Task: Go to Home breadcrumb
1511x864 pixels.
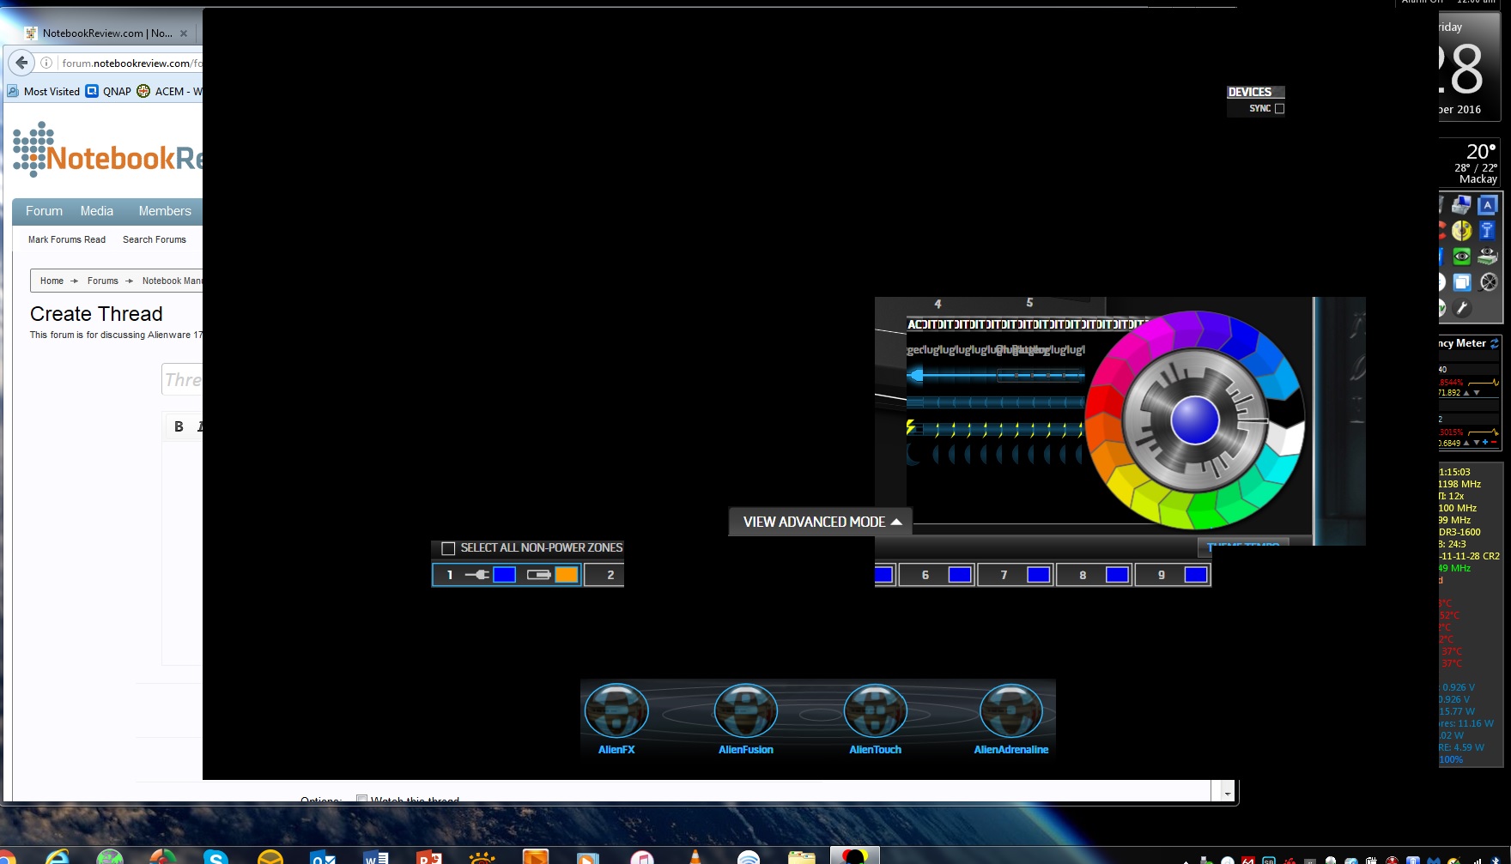Action: pyautogui.click(x=52, y=281)
